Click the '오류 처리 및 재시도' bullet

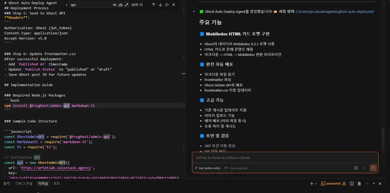click(220, 126)
